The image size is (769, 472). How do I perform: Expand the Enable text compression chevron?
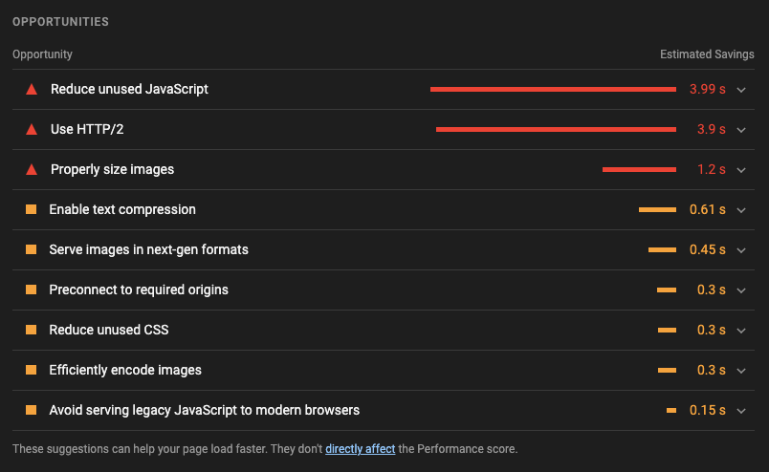(x=741, y=210)
